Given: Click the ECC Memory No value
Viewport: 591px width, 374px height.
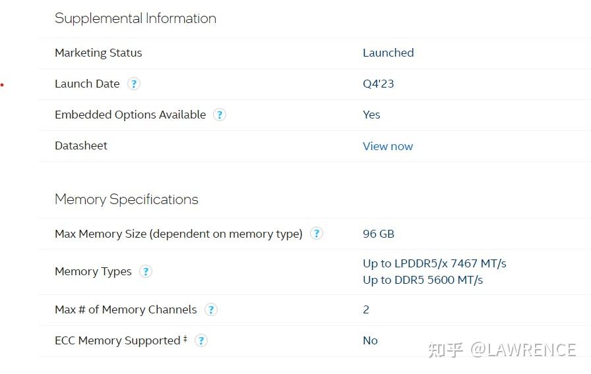Looking at the screenshot, I should (370, 340).
